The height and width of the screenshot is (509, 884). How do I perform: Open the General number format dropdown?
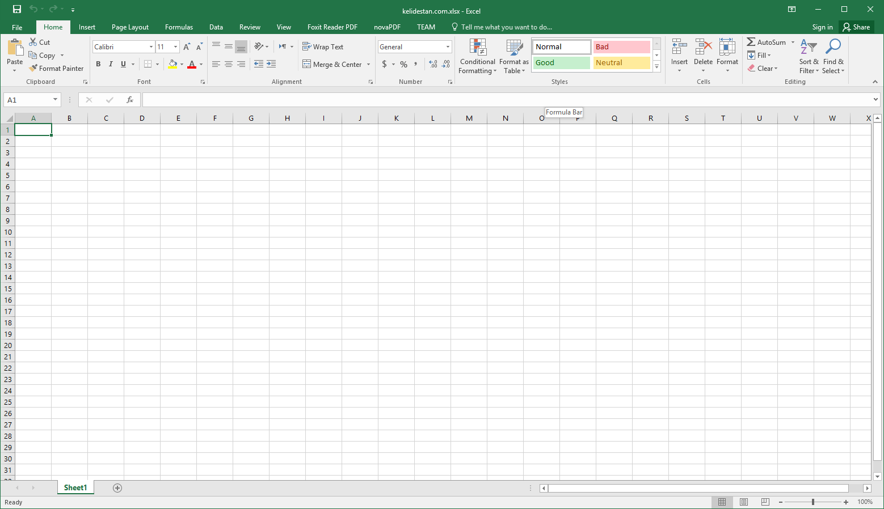point(448,47)
